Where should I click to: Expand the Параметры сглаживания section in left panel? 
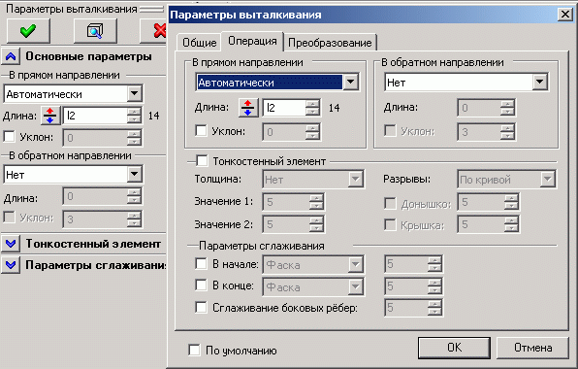point(11,265)
